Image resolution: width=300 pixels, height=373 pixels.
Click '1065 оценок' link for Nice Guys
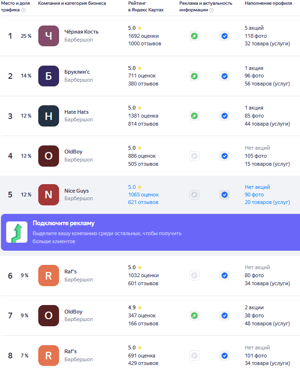click(x=144, y=195)
